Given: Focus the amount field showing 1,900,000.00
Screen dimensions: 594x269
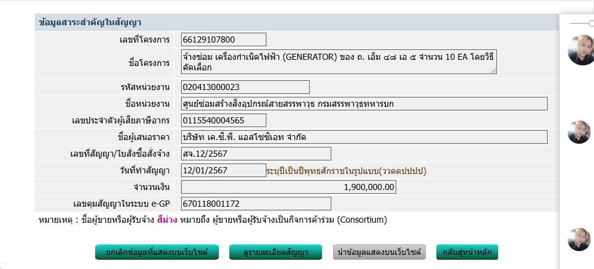Looking at the screenshot, I should tap(288, 187).
